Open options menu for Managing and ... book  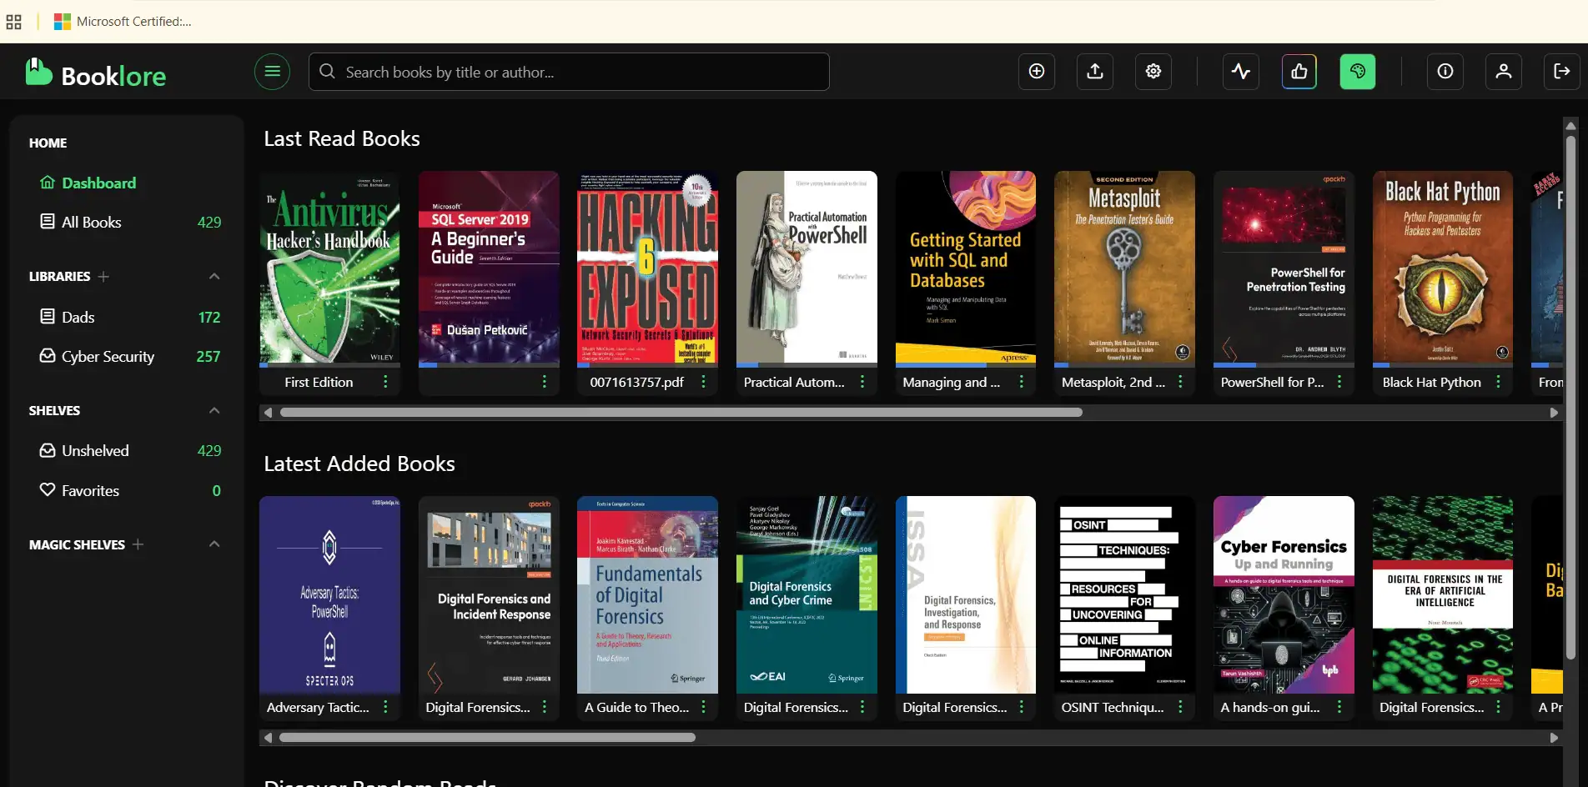pyautogui.click(x=1022, y=382)
